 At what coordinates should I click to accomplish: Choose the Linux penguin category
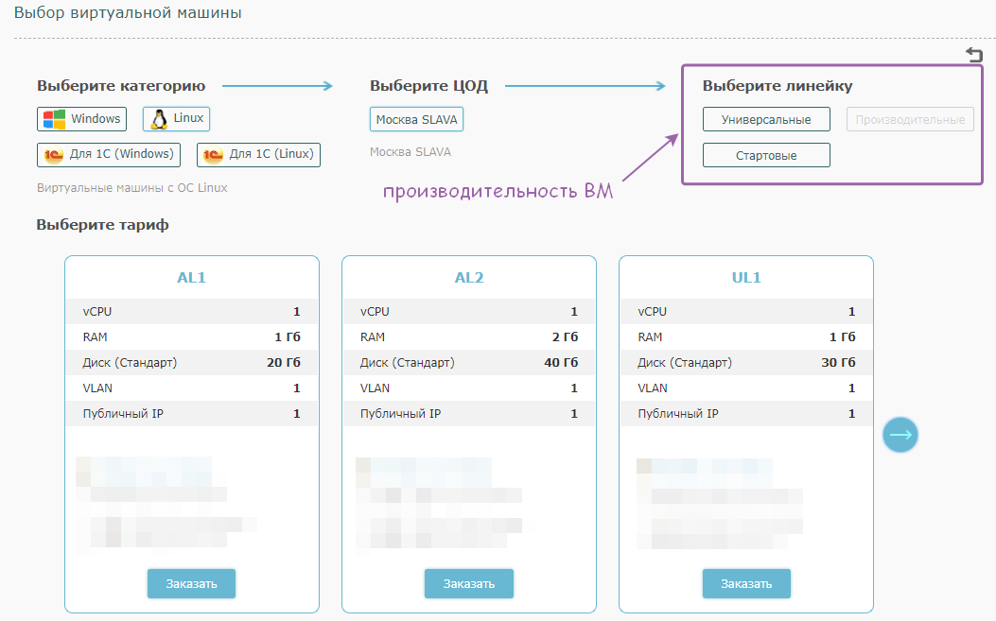click(x=176, y=119)
